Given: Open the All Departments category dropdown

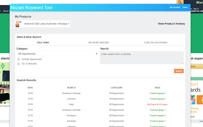Looking at the screenshot, I should coord(57,54).
